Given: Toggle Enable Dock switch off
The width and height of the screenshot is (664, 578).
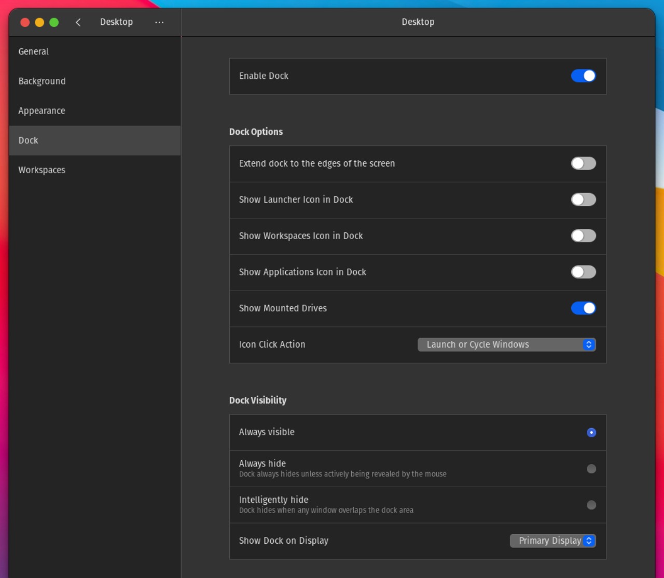Looking at the screenshot, I should [x=584, y=76].
